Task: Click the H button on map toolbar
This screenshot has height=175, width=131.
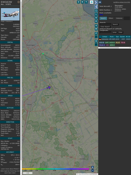Action: pos(83,2)
